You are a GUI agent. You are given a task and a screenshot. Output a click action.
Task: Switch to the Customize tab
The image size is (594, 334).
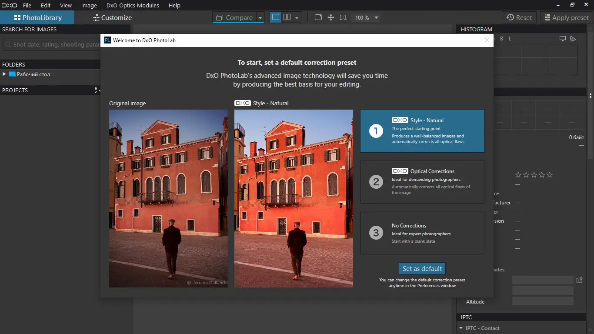click(x=112, y=18)
